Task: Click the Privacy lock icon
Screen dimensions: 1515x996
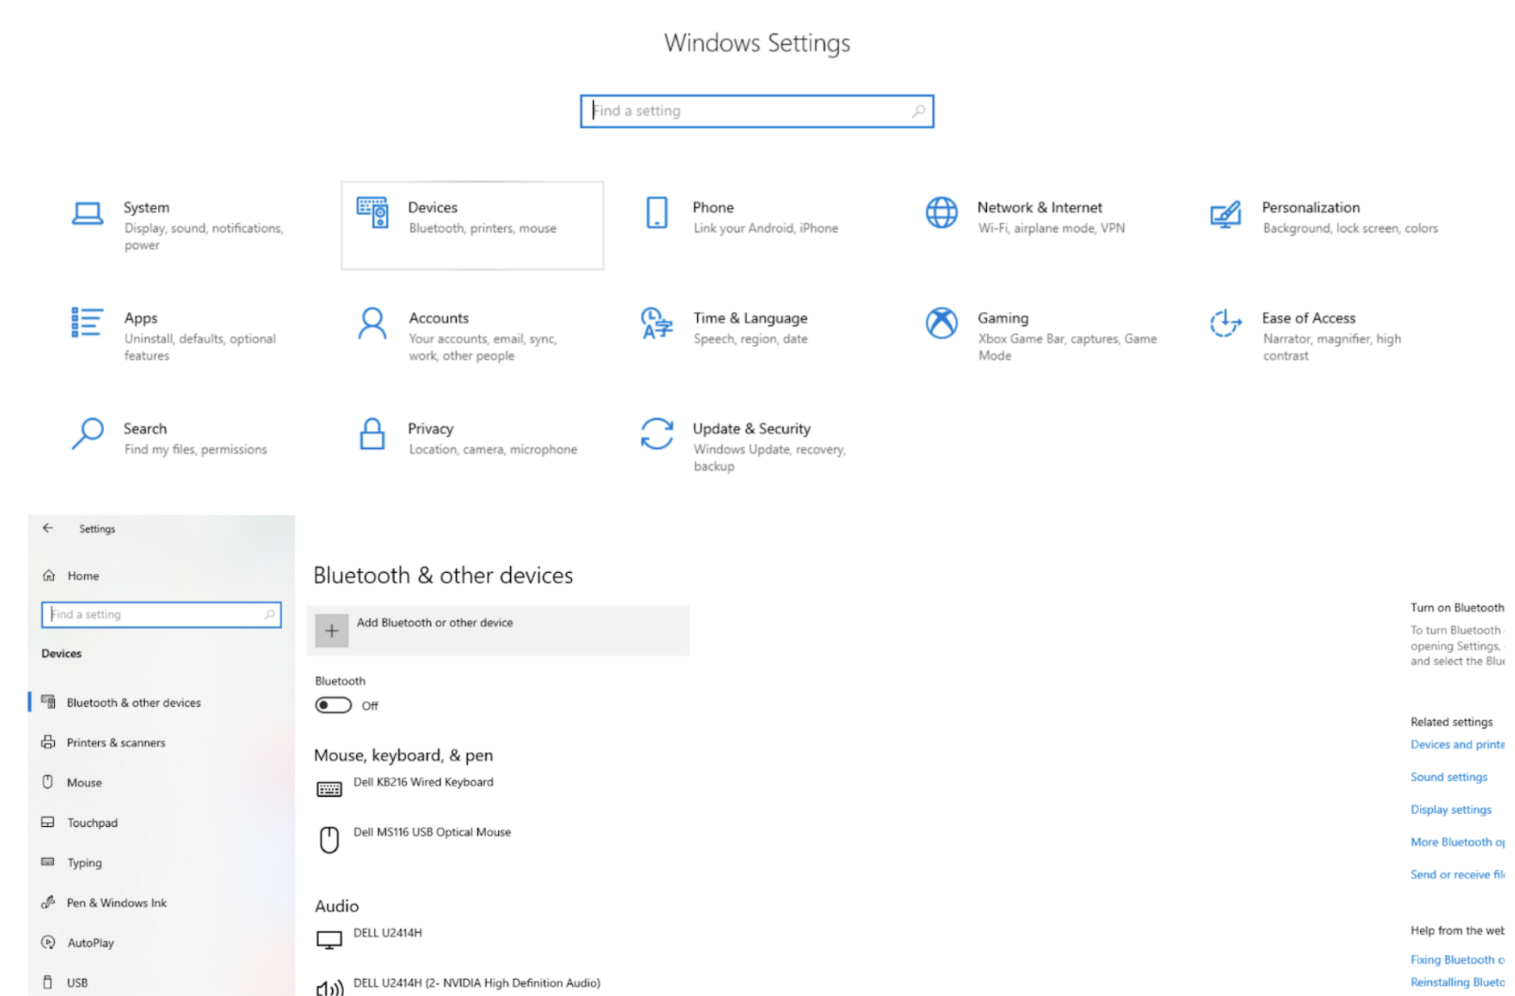Action: [x=371, y=434]
